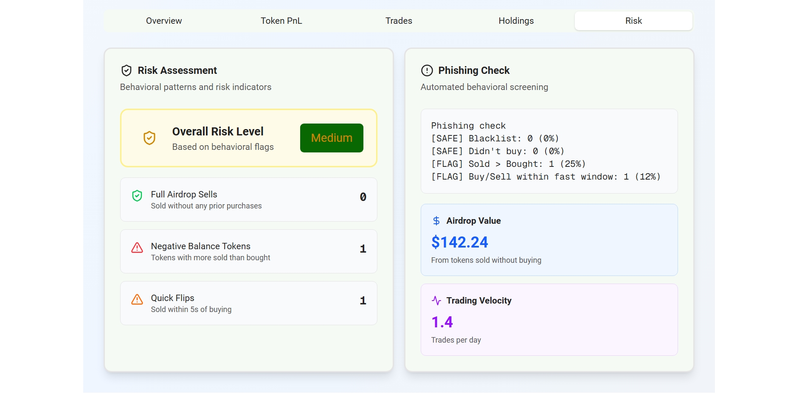Screen dimensions: 799x408
Task: Click the Trading Velocity pulse icon
Action: (436, 301)
